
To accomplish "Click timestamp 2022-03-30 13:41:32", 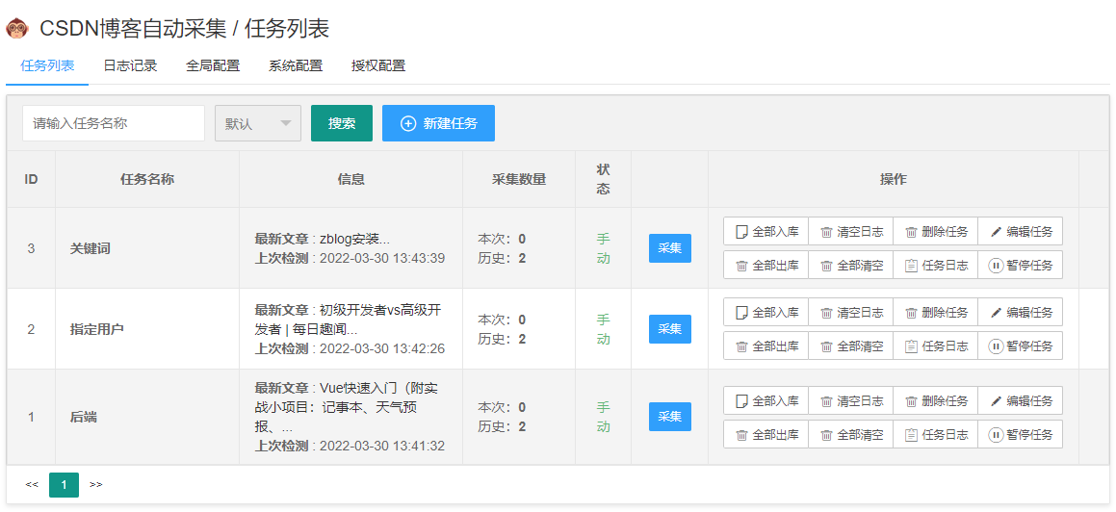I will 382,446.
